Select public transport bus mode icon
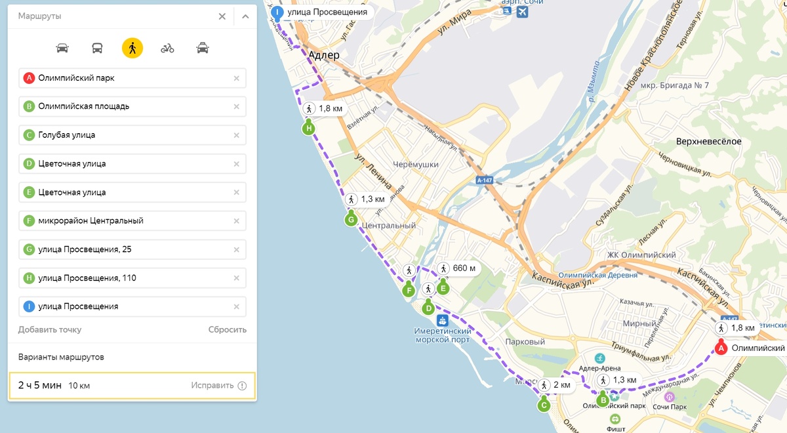The height and width of the screenshot is (433, 787). 97,48
